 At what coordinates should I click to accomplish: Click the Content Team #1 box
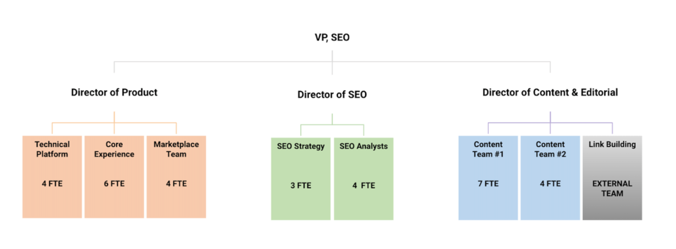click(x=488, y=178)
